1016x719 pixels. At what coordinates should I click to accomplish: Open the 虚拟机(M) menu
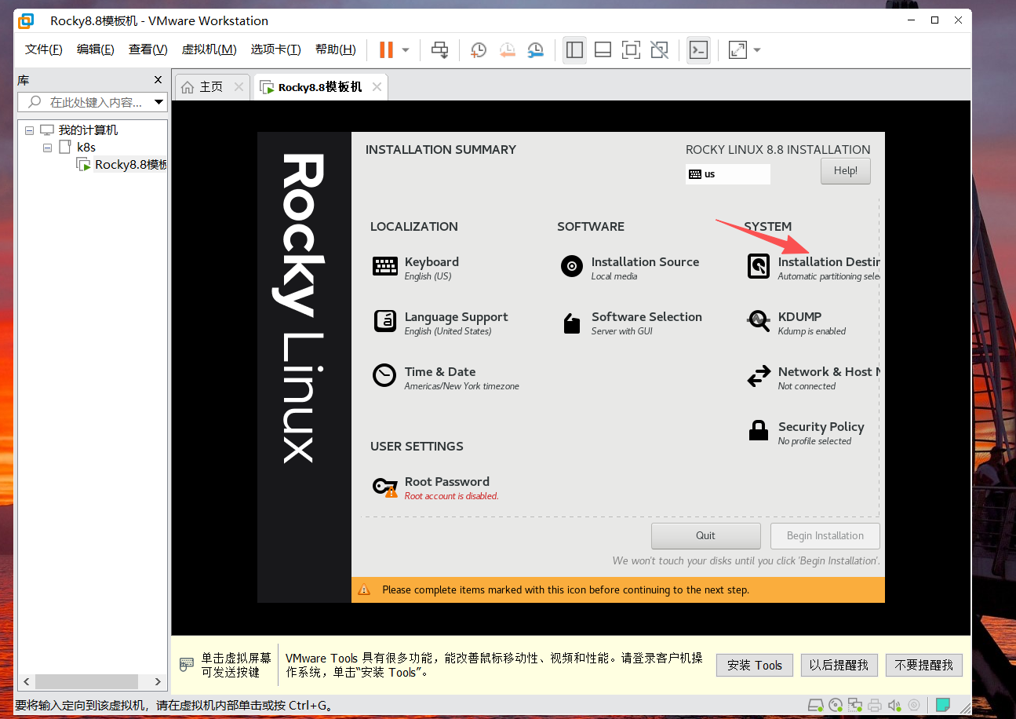(209, 49)
